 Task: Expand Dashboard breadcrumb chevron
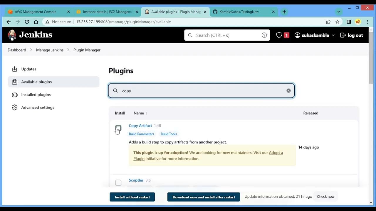pos(31,50)
